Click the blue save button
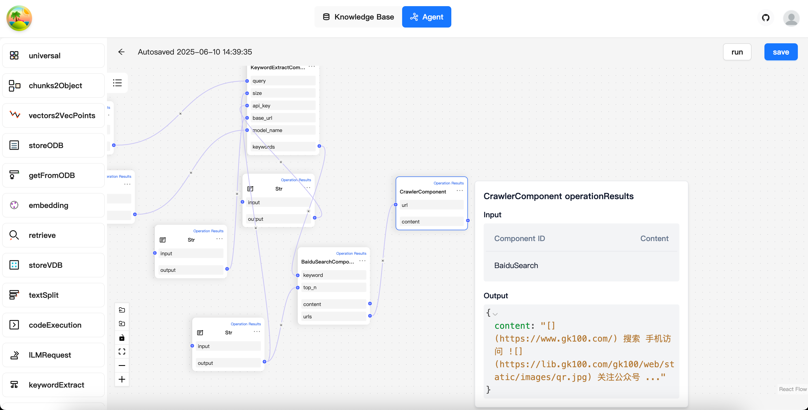Image resolution: width=808 pixels, height=410 pixels. click(781, 52)
